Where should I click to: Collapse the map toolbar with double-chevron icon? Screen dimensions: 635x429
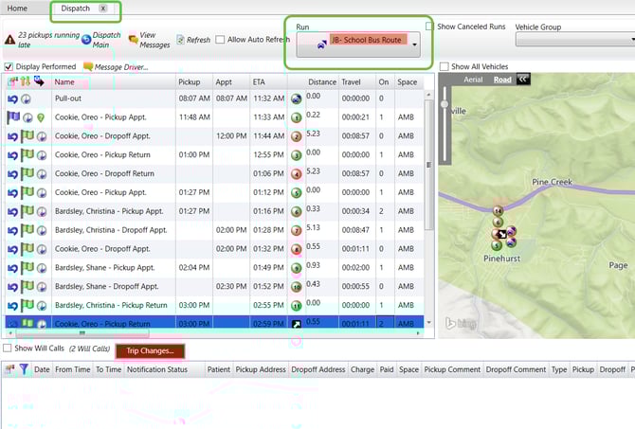pos(523,80)
